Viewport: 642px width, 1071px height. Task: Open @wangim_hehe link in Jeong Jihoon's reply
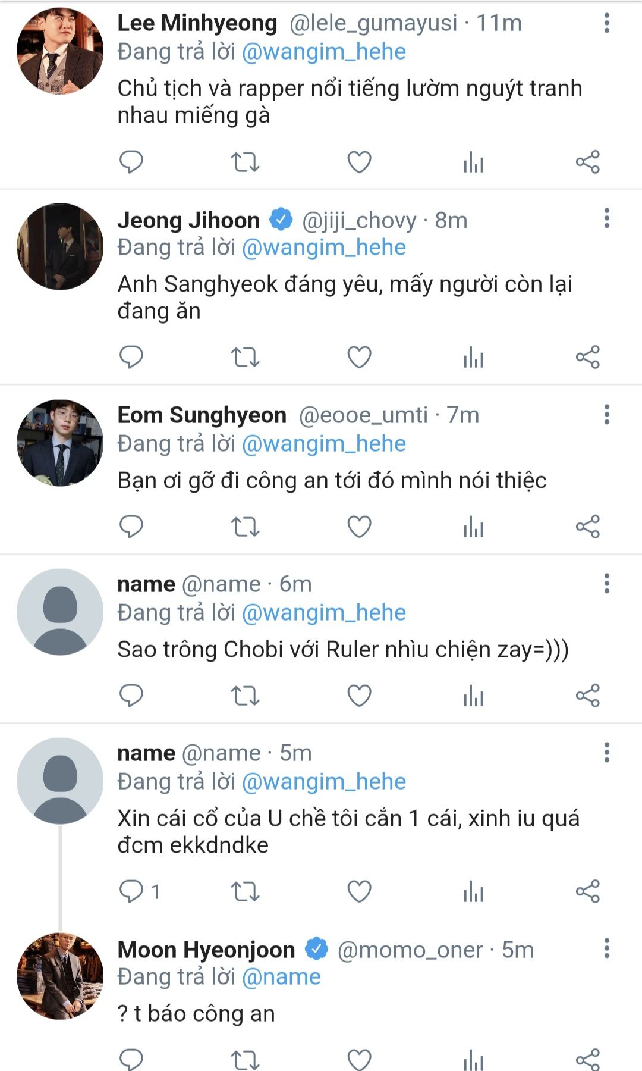[x=324, y=248]
